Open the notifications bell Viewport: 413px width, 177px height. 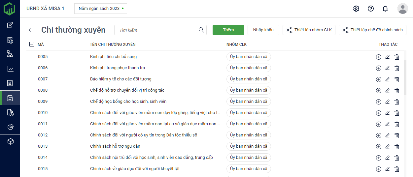point(385,9)
